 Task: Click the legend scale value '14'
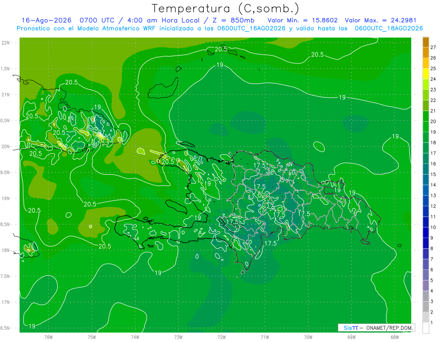point(433,185)
